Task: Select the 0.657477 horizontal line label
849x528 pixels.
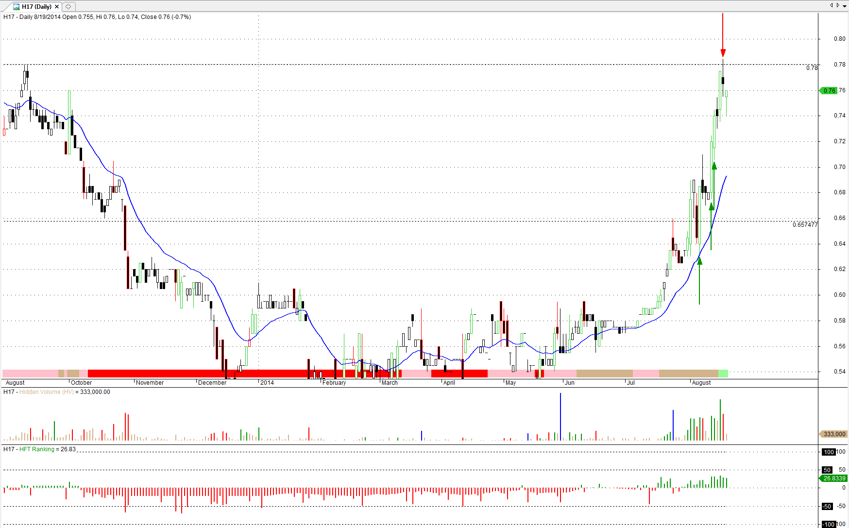Action: pos(805,225)
